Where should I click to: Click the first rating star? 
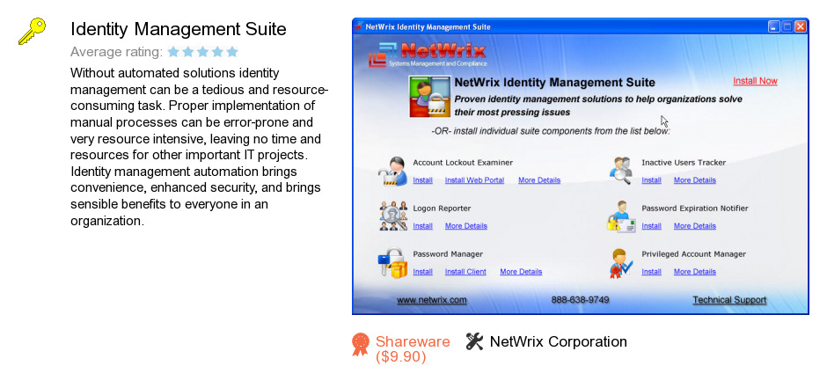click(x=173, y=52)
